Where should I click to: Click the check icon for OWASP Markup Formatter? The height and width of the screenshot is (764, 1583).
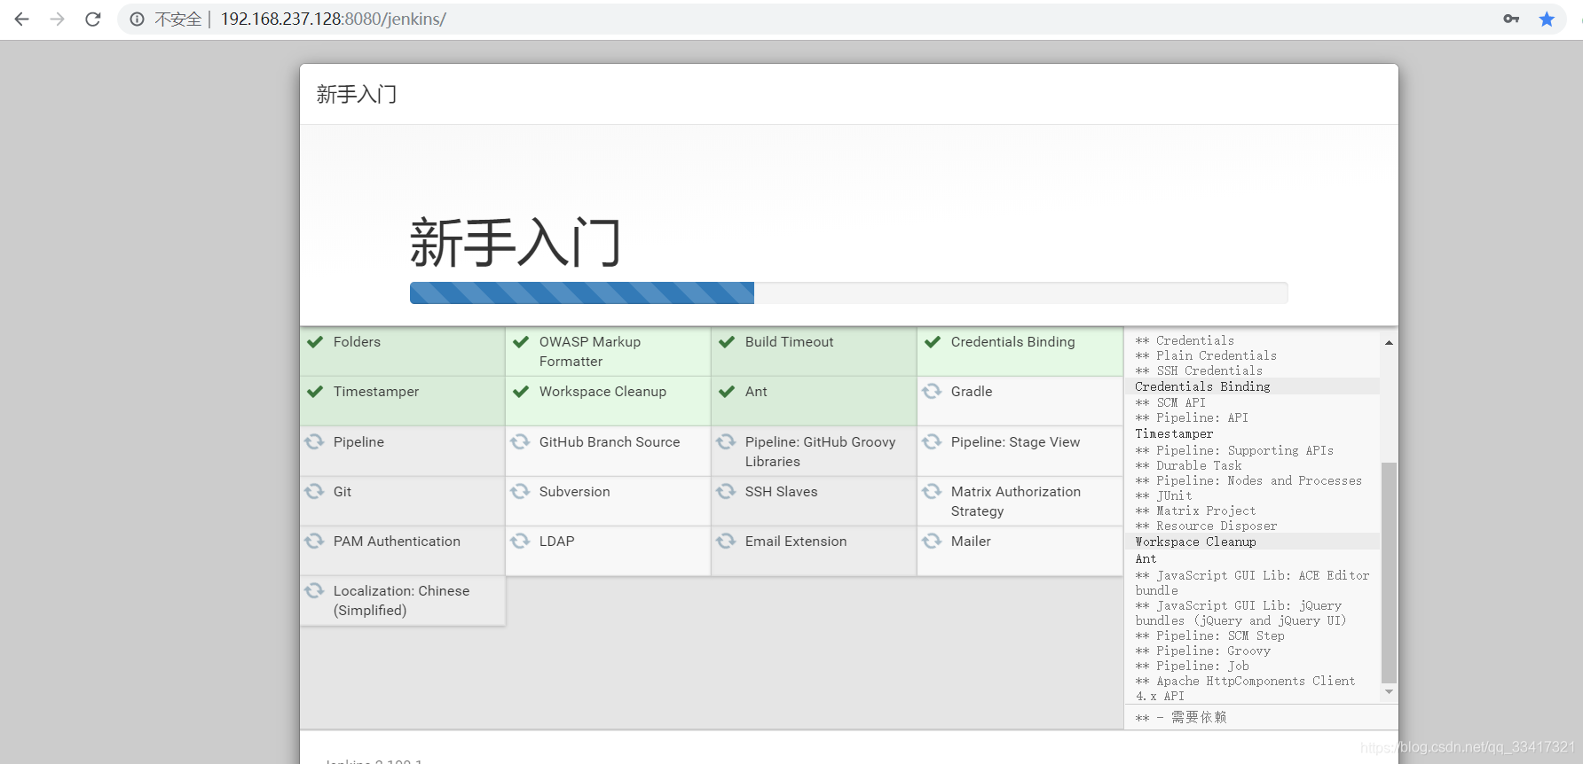pyautogui.click(x=521, y=342)
